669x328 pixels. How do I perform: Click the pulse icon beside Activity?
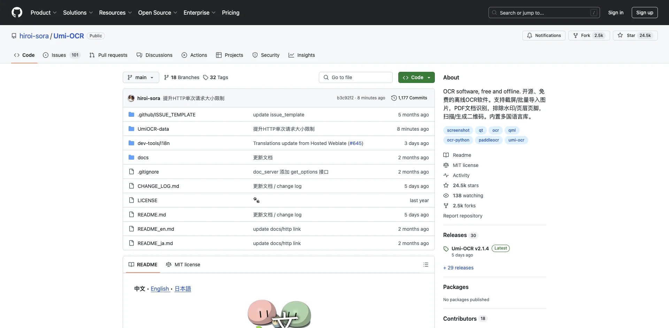point(446,175)
